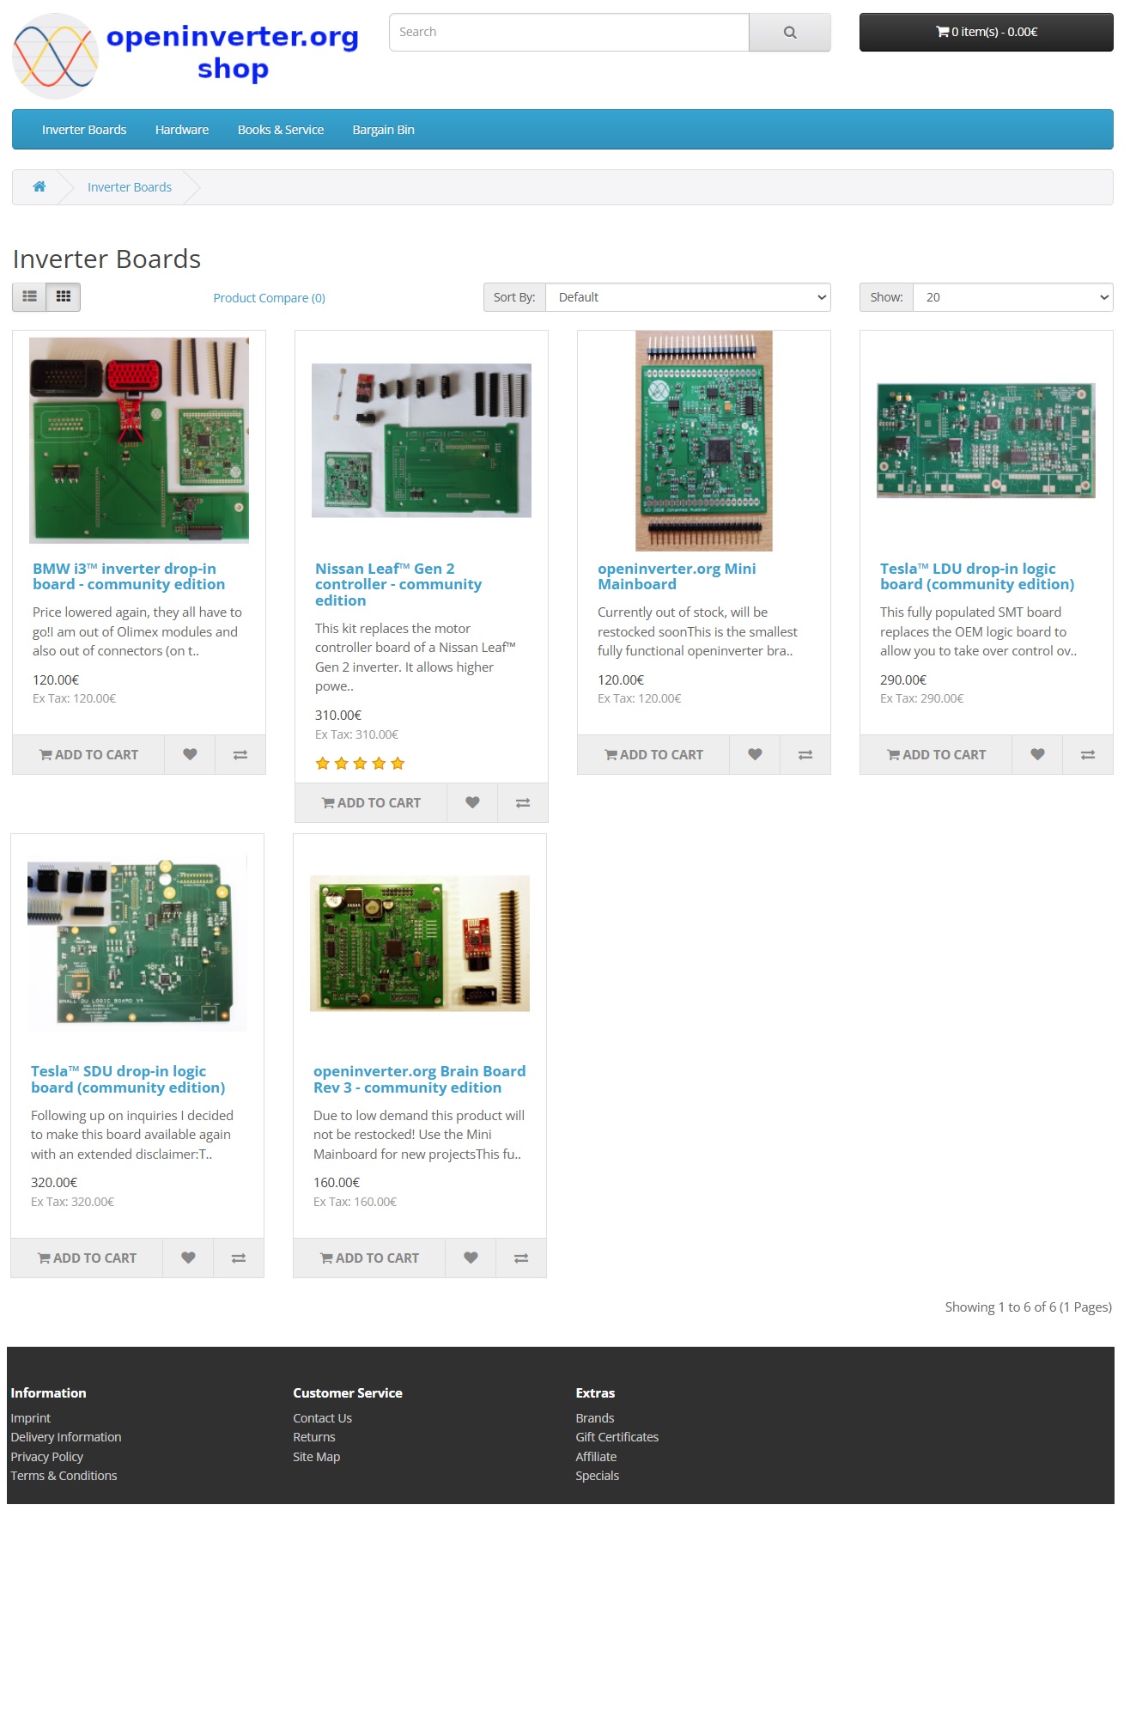This screenshot has width=1130, height=1718.
Task: Add Brain Board Rev 3 to wish list
Action: [x=471, y=1258]
